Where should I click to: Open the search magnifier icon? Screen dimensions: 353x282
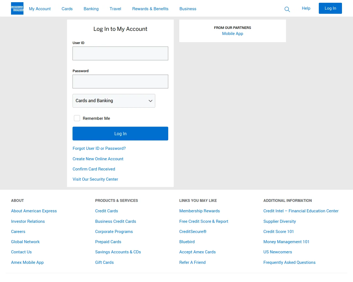287,9
